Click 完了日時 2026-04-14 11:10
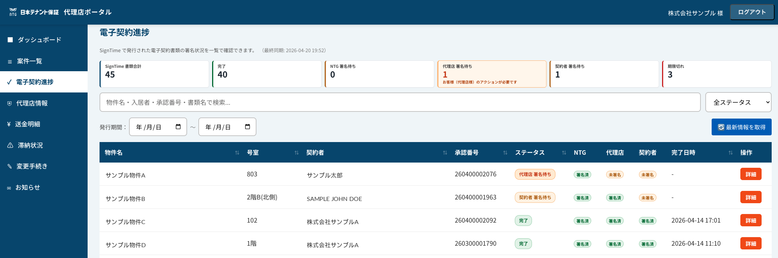Viewport: 778px width, 258px height. coord(696,243)
